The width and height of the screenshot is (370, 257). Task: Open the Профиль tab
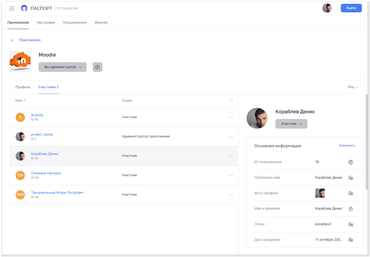click(23, 87)
